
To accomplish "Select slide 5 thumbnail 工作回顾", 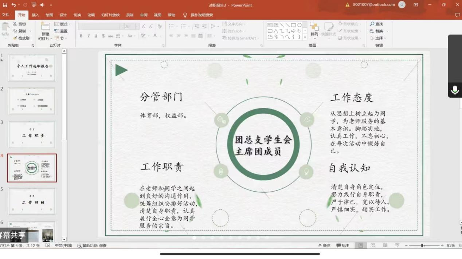I will (x=32, y=201).
